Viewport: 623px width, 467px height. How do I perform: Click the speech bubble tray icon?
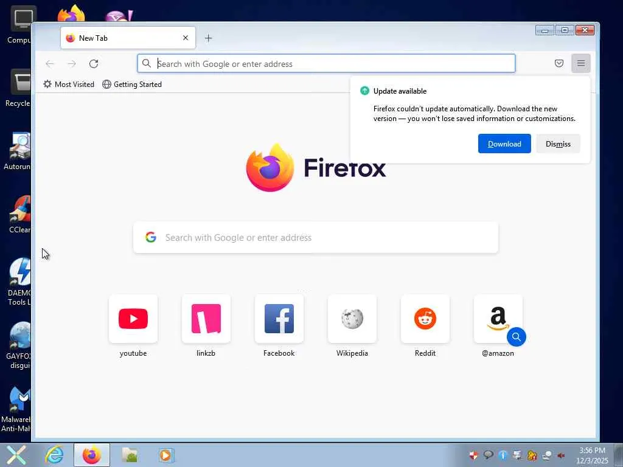click(x=489, y=455)
